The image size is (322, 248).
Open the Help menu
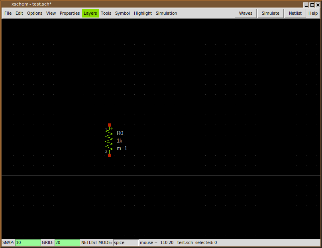point(313,13)
